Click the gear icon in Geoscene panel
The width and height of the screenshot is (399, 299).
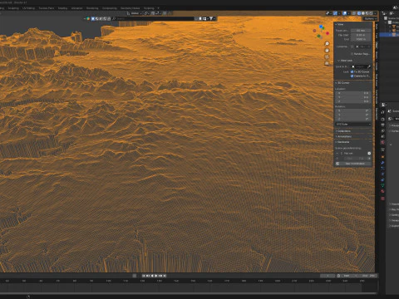click(x=369, y=154)
